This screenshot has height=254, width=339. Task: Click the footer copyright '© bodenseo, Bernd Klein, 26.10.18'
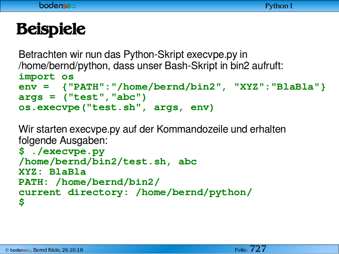[x=44, y=250]
